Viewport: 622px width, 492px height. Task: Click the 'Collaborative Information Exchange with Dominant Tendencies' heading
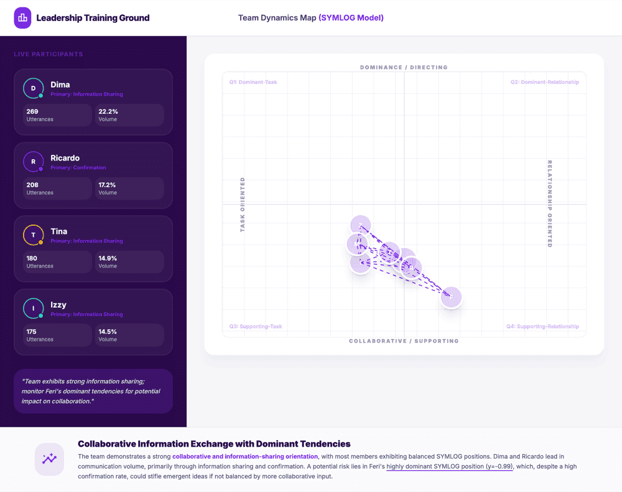[214, 443]
